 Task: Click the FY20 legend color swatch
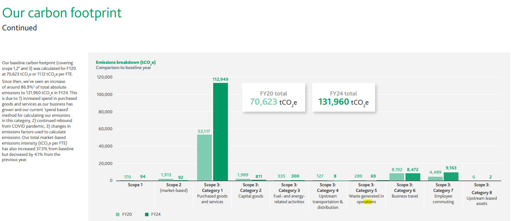(x=118, y=214)
